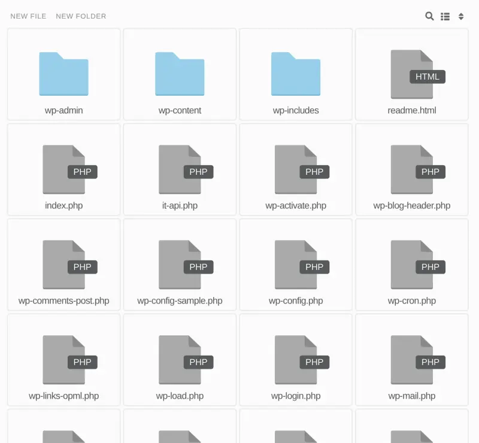Select the readme.html file icon

[x=417, y=74]
